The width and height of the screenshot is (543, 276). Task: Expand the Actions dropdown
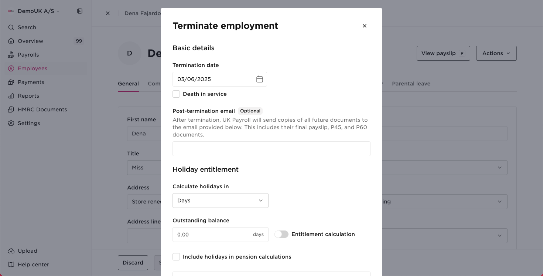click(x=496, y=53)
